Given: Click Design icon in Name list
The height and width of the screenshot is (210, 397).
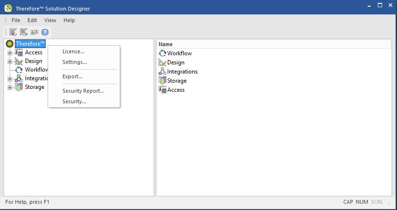Looking at the screenshot, I should click(162, 62).
